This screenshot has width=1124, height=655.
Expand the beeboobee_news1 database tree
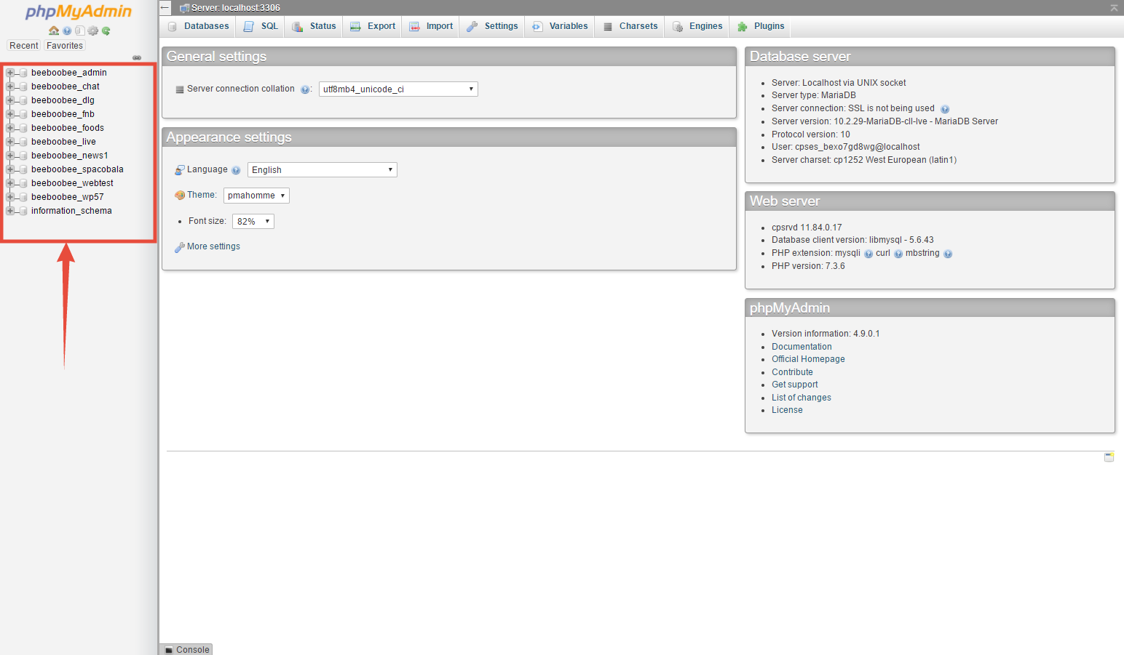pos(10,156)
